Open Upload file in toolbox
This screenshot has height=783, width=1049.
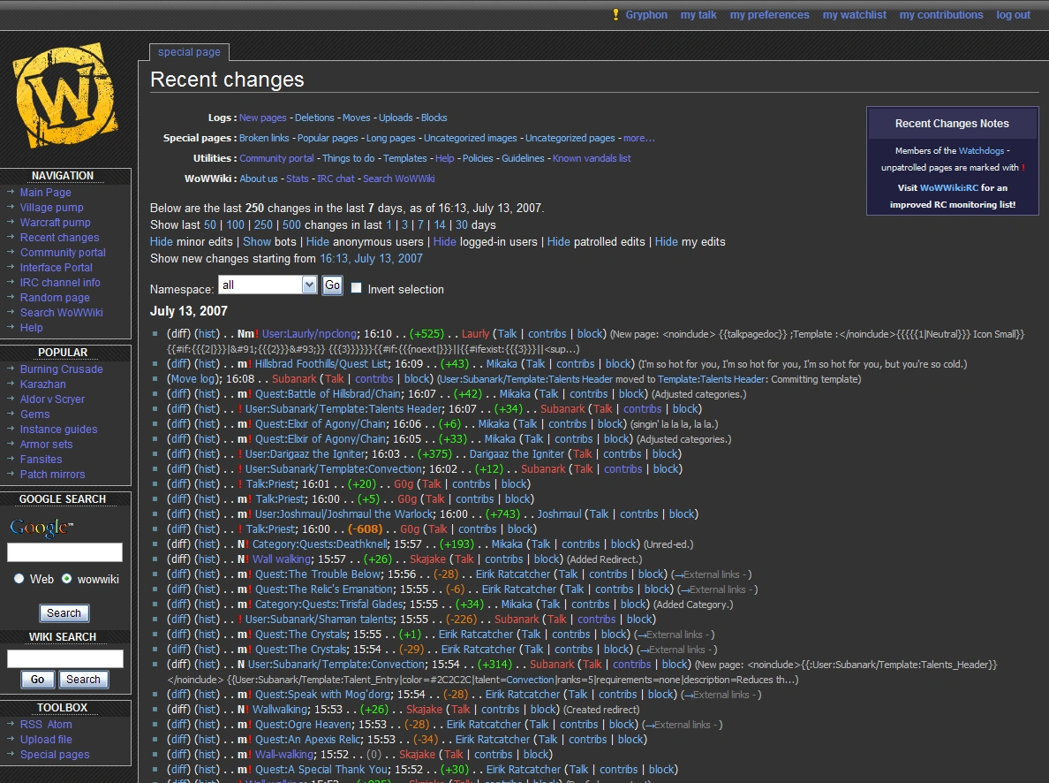click(x=46, y=740)
